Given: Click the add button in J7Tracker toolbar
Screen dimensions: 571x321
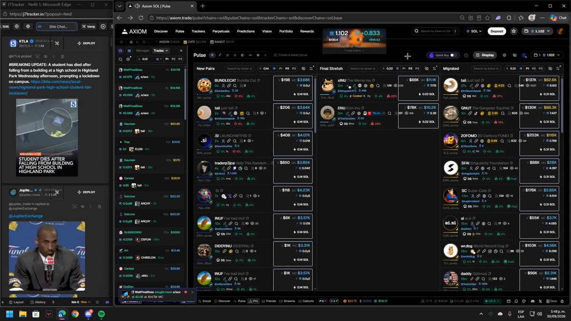Looking at the screenshot, I should [x=103, y=27].
